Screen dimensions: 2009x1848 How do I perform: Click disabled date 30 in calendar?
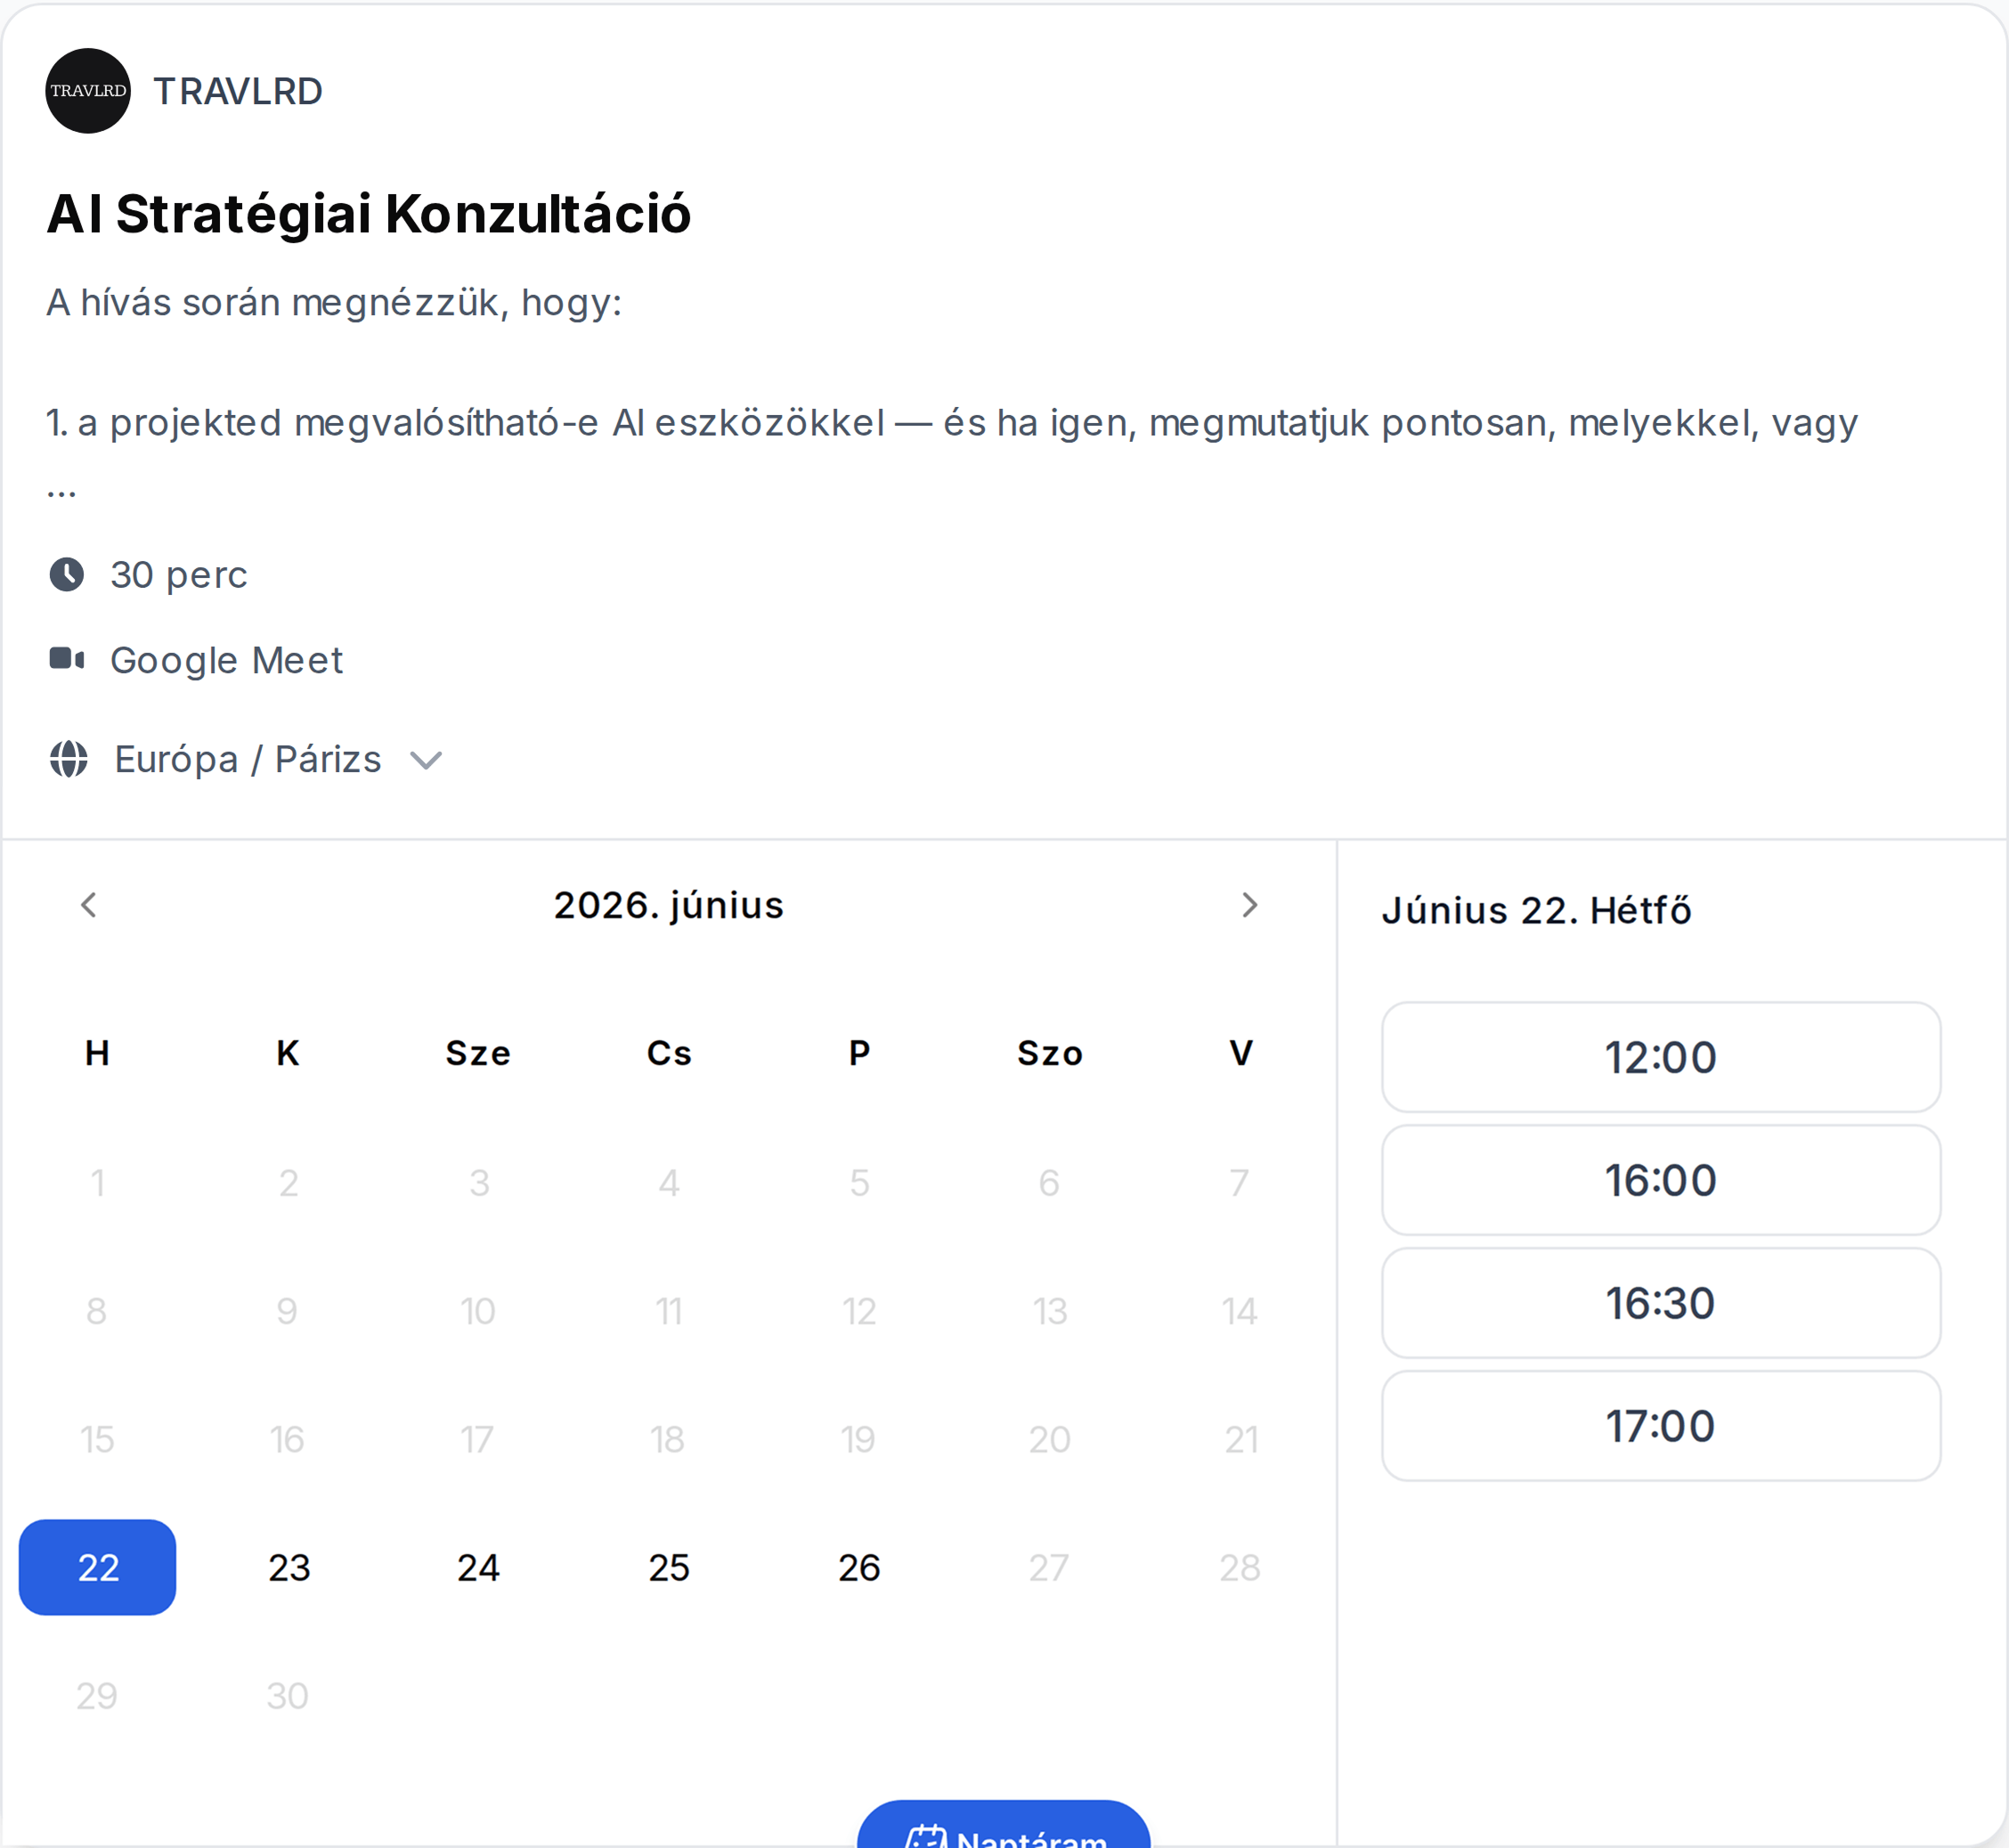tap(288, 1696)
